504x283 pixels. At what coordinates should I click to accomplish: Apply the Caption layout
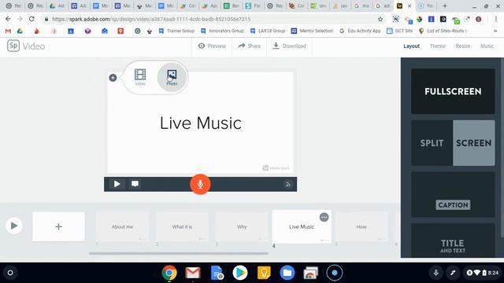point(453,194)
